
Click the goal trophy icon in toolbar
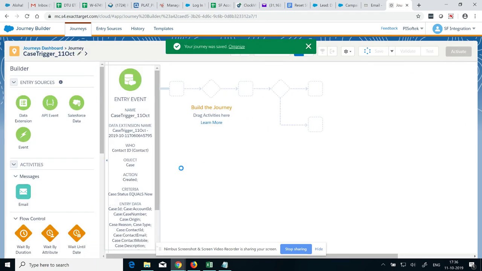pyautogui.click(x=322, y=51)
